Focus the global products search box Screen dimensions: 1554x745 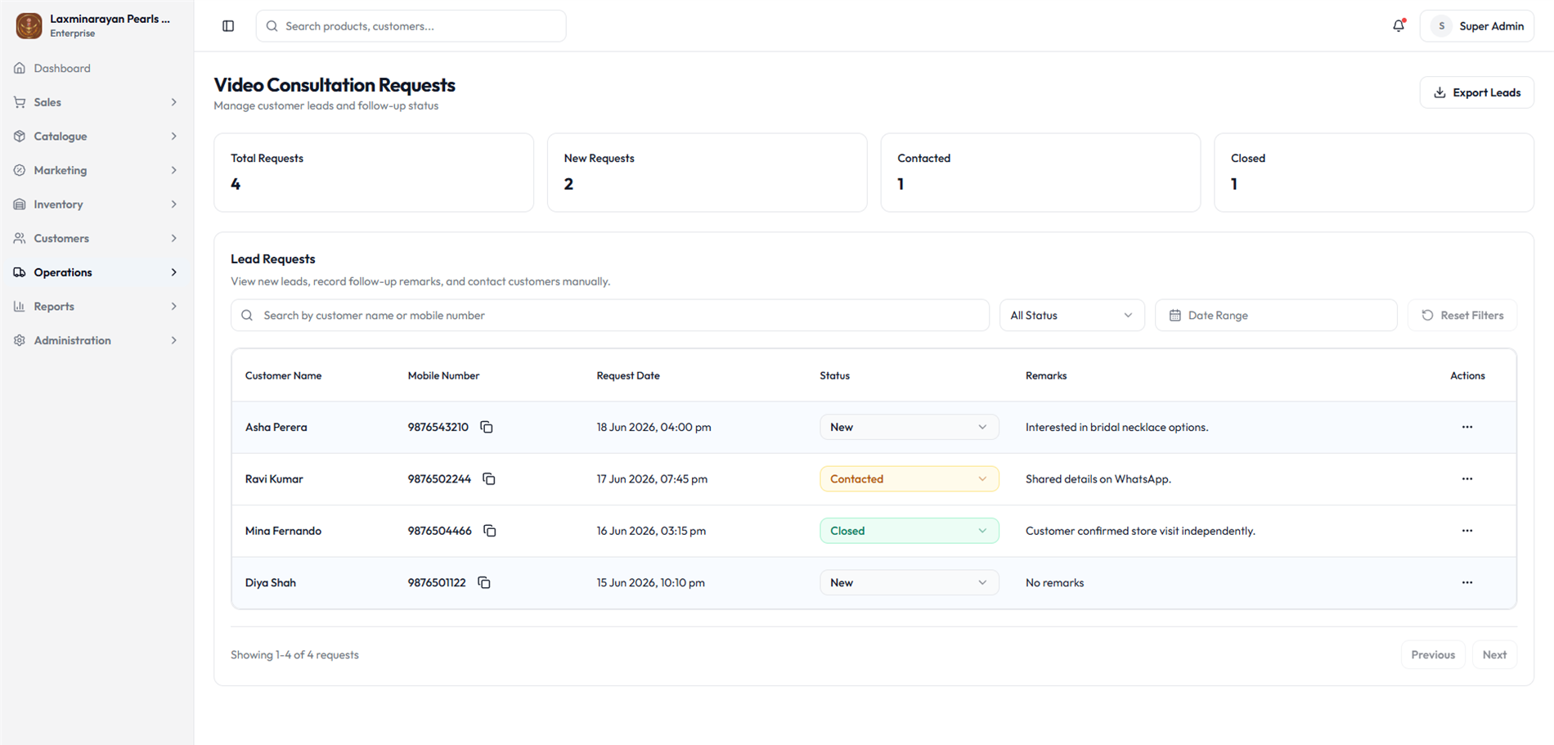click(x=411, y=26)
